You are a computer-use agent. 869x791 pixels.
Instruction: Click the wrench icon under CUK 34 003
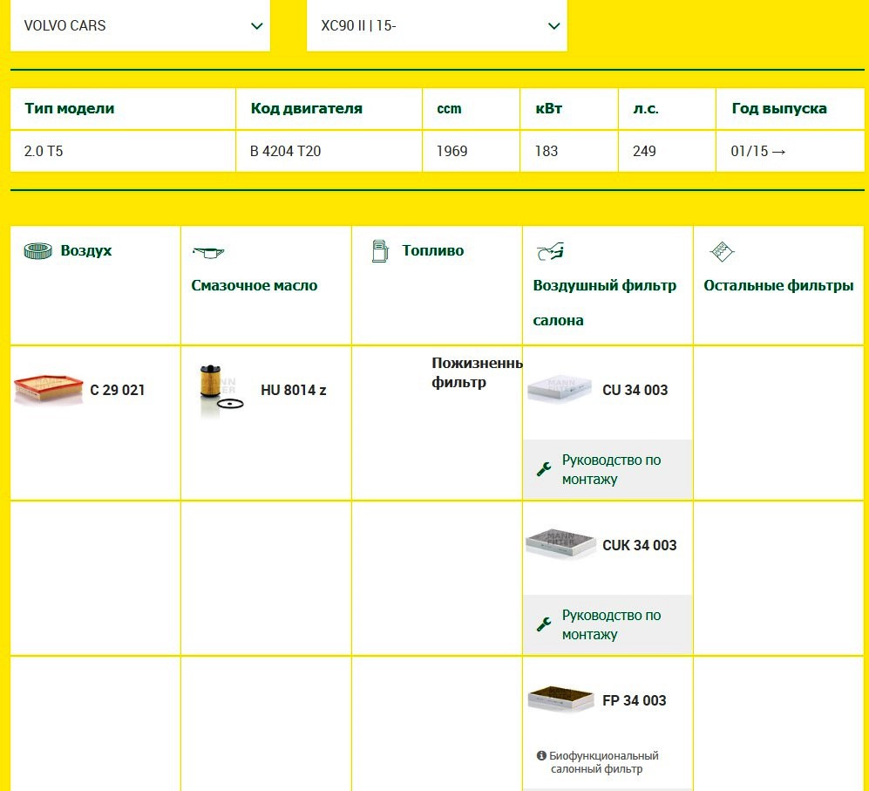[x=544, y=624]
